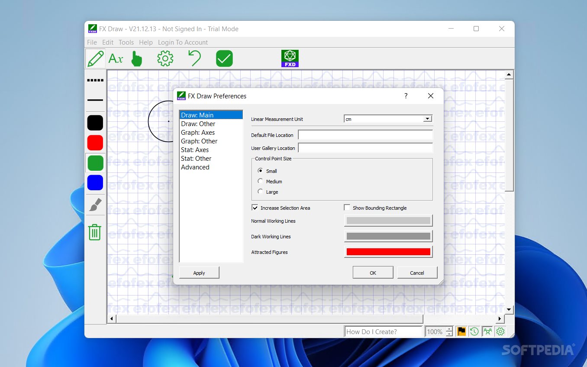The width and height of the screenshot is (587, 367).
Task: Select the Large control point size
Action: (260, 192)
